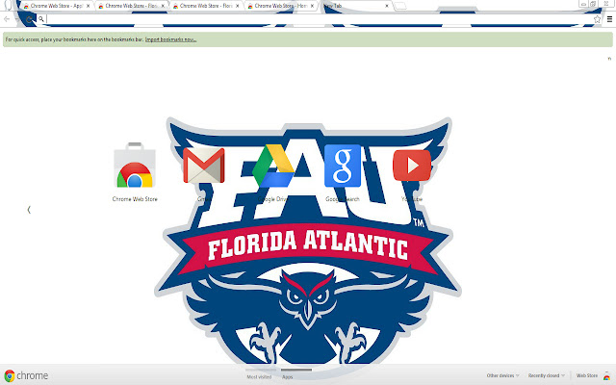The width and height of the screenshot is (616, 385).
Task: Open the Chrome hamburger menu
Action: tap(609, 19)
